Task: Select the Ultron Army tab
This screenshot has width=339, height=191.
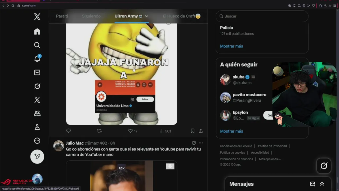Action: click(x=128, y=16)
